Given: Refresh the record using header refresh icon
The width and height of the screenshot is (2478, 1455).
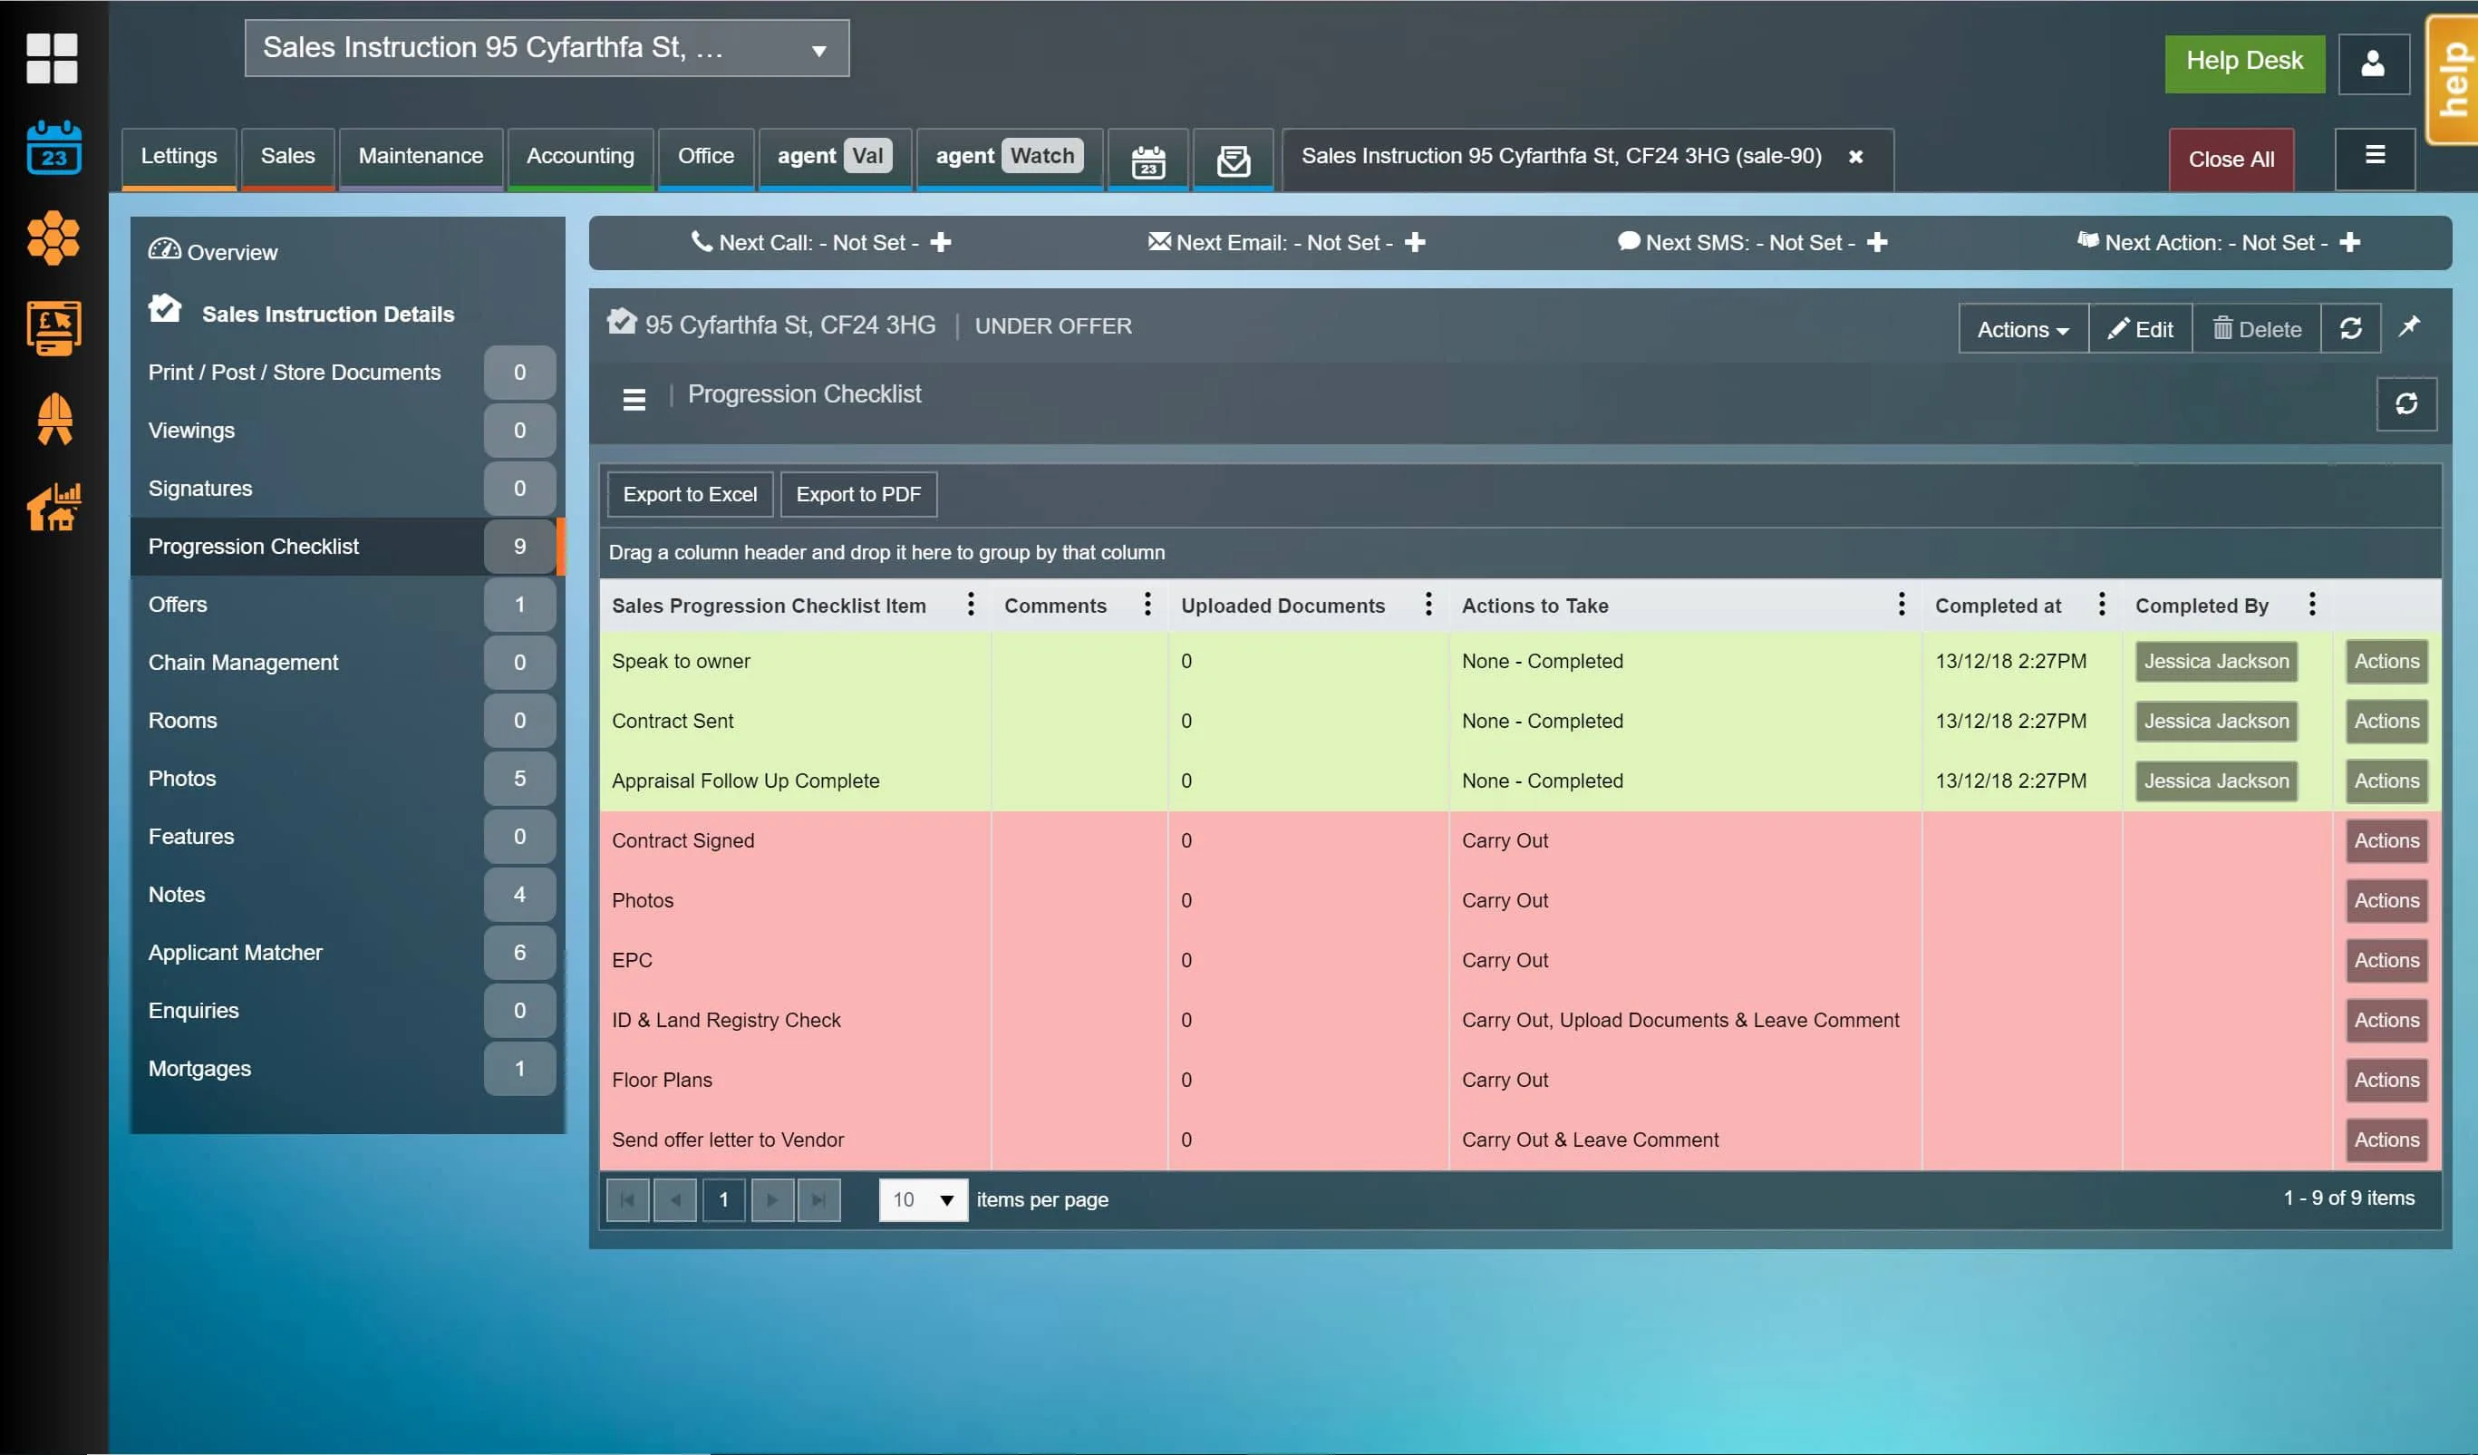Looking at the screenshot, I should click(2350, 328).
